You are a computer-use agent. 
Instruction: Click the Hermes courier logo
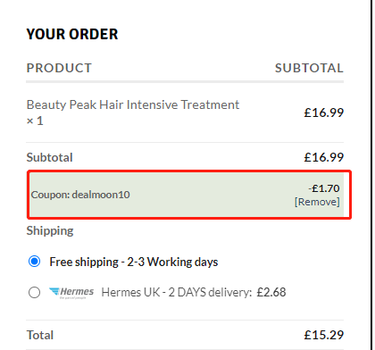click(71, 293)
